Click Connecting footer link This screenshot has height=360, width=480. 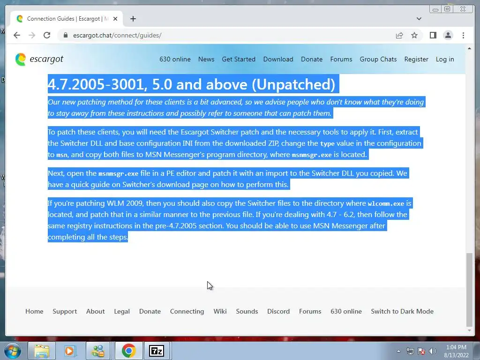coord(187,311)
